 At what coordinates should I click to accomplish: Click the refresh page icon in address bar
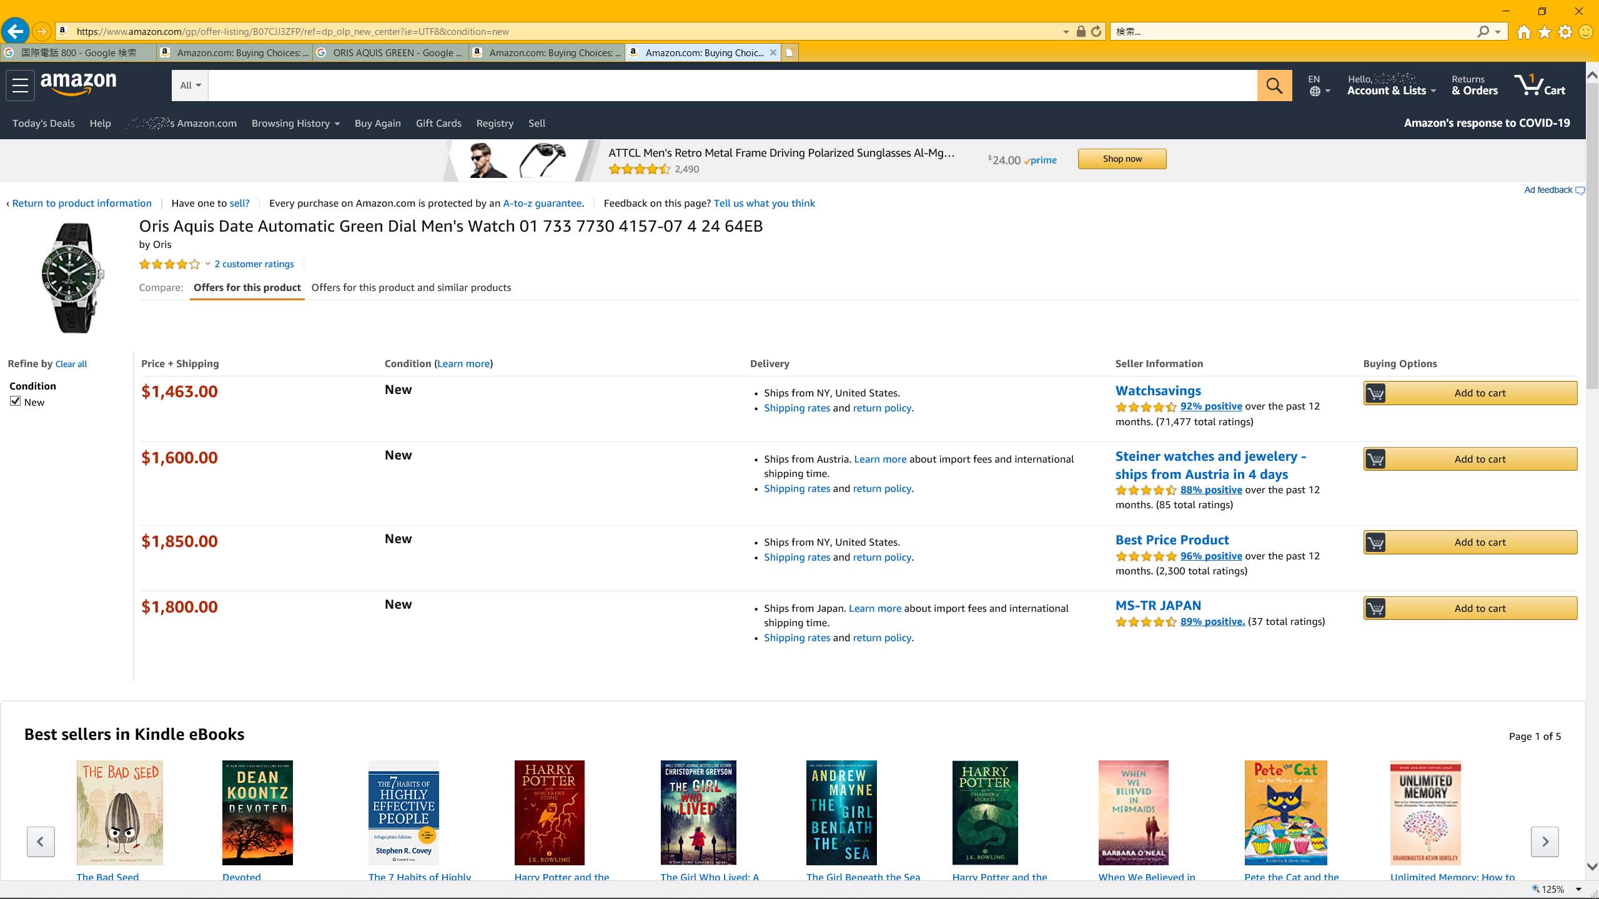(1096, 31)
